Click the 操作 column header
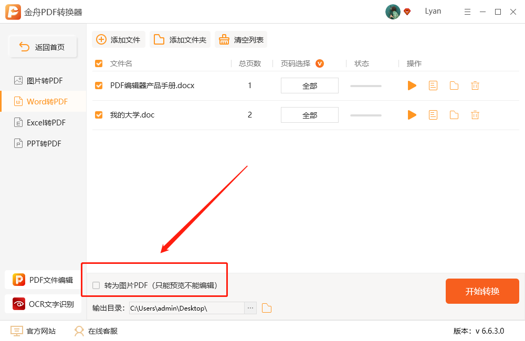 click(x=414, y=63)
